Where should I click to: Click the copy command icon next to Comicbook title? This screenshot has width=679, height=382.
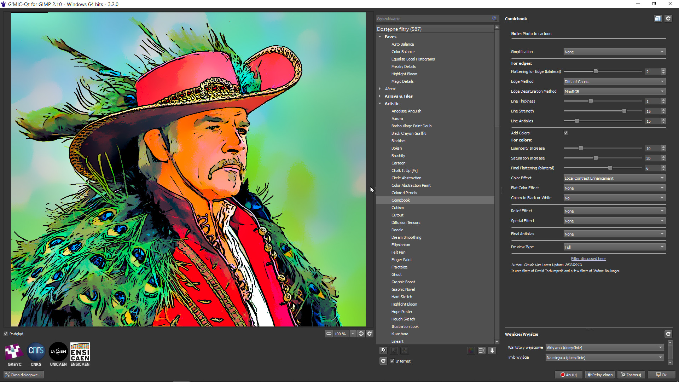pos(657,19)
